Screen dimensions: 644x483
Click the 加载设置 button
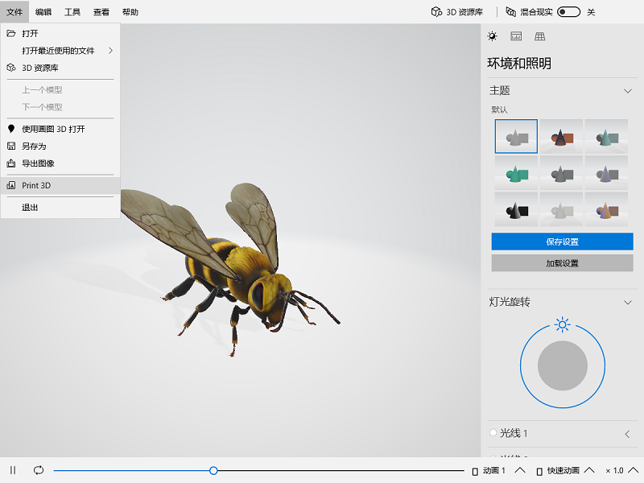[562, 263]
